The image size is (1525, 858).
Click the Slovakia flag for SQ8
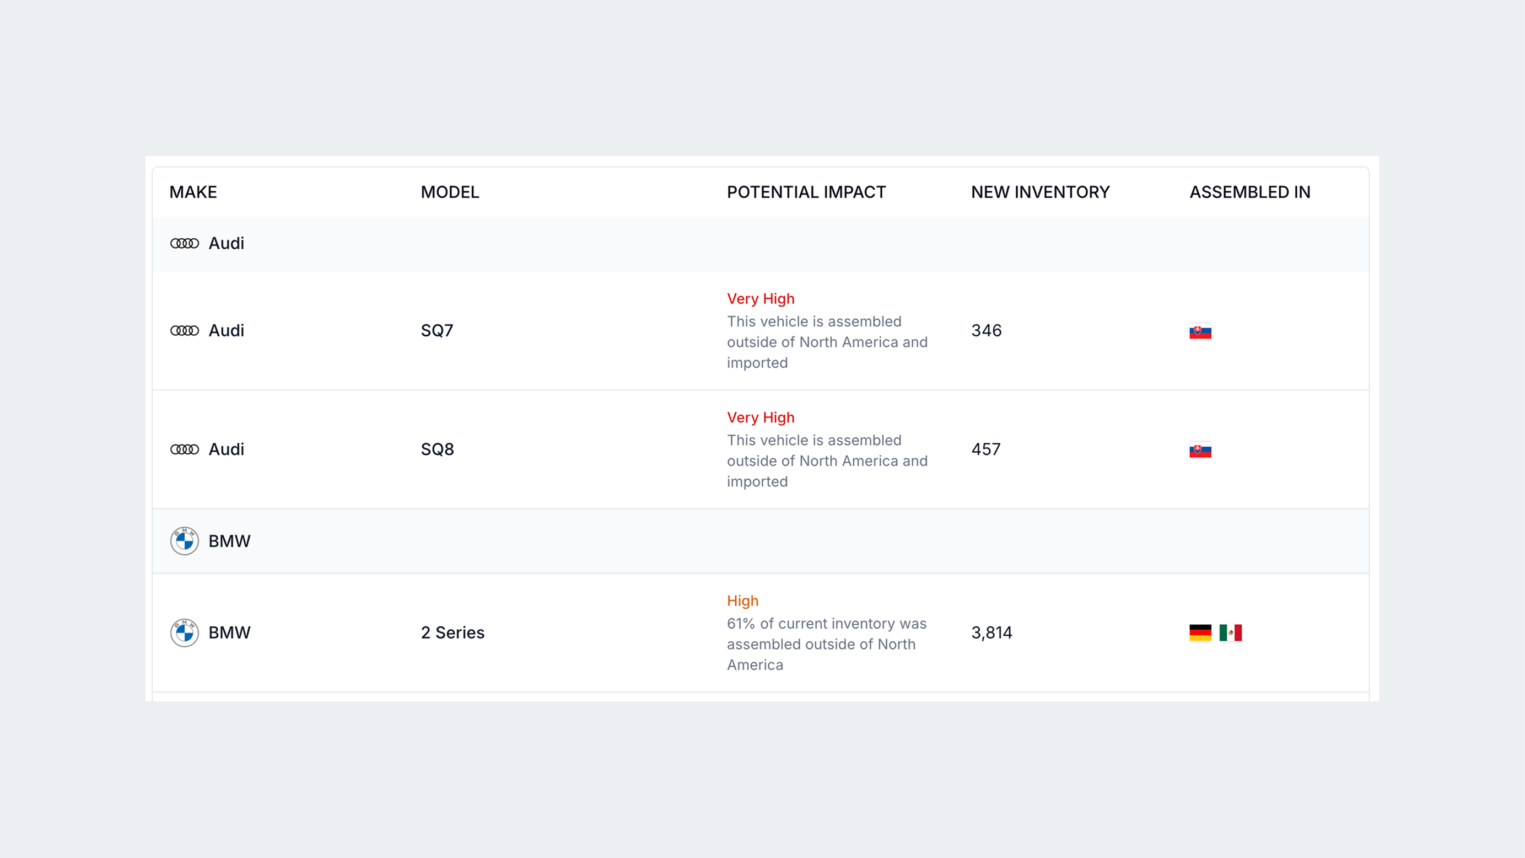1200,450
